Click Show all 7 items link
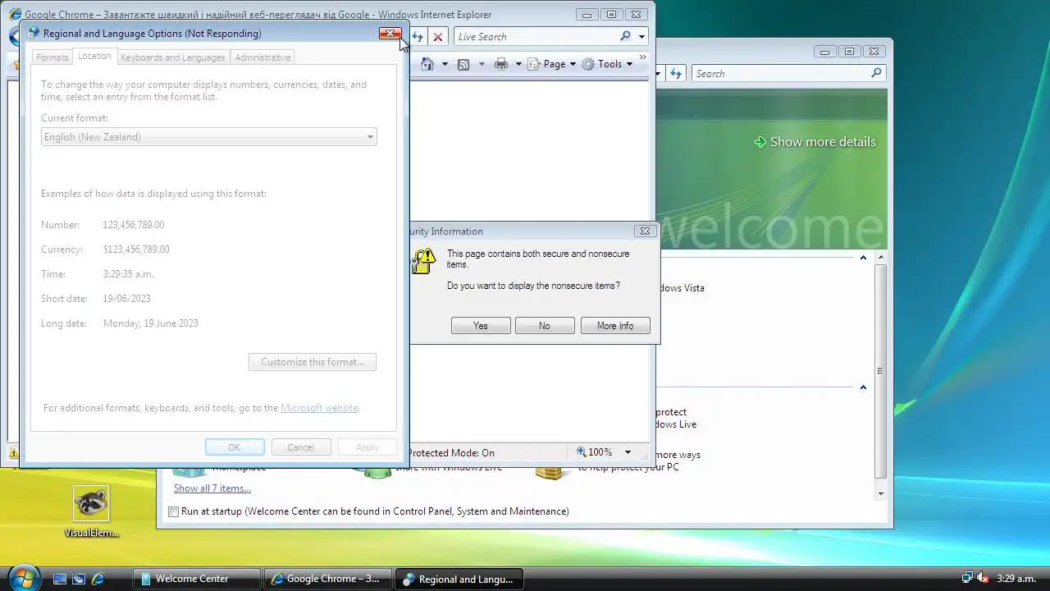The width and height of the screenshot is (1050, 591). (212, 488)
